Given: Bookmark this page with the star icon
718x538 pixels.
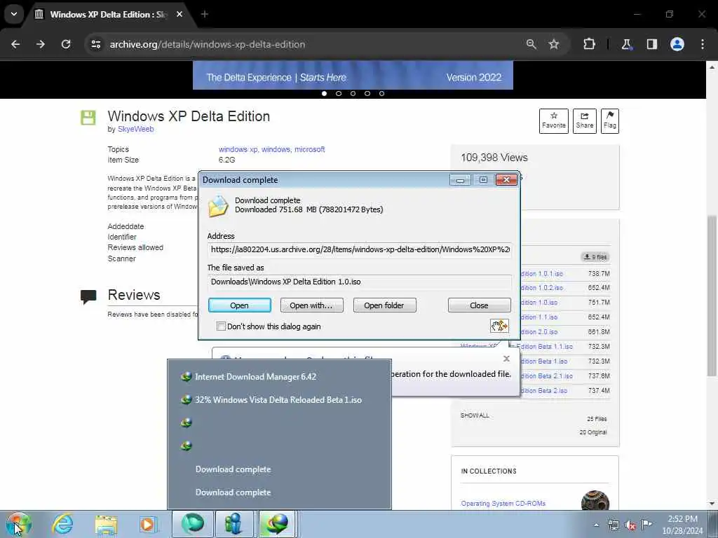Looking at the screenshot, I should click(554, 44).
